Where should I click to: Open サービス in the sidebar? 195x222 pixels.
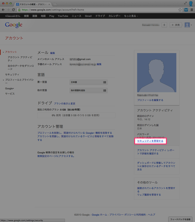pyautogui.click(x=10, y=94)
